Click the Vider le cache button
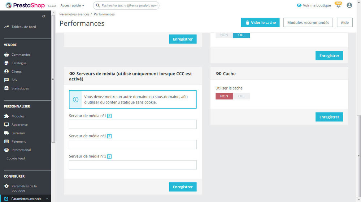Viewport: 361px width, 202px height. pos(260,23)
